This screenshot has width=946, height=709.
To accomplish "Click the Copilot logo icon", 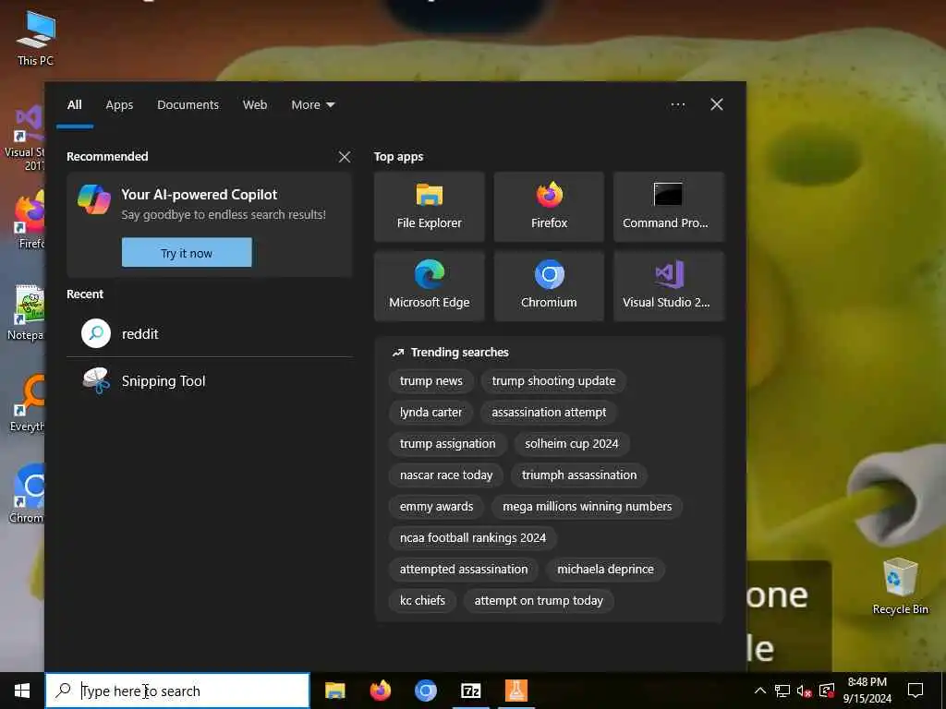I will tap(94, 199).
